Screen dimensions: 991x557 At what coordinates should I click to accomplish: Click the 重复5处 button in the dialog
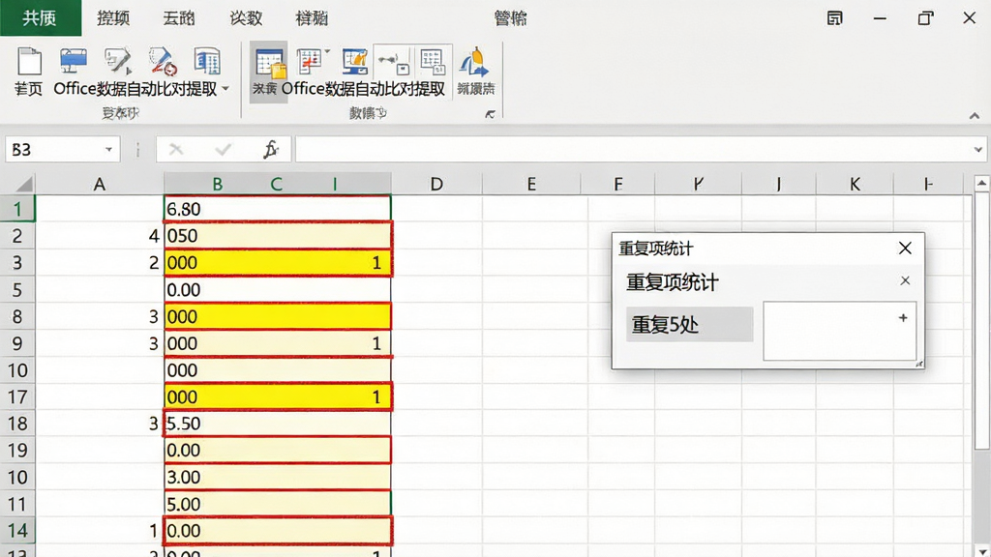(x=689, y=325)
